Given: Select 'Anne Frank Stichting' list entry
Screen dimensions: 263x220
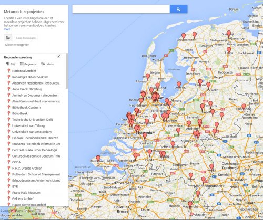Looking at the screenshot, I should [x=27, y=89].
